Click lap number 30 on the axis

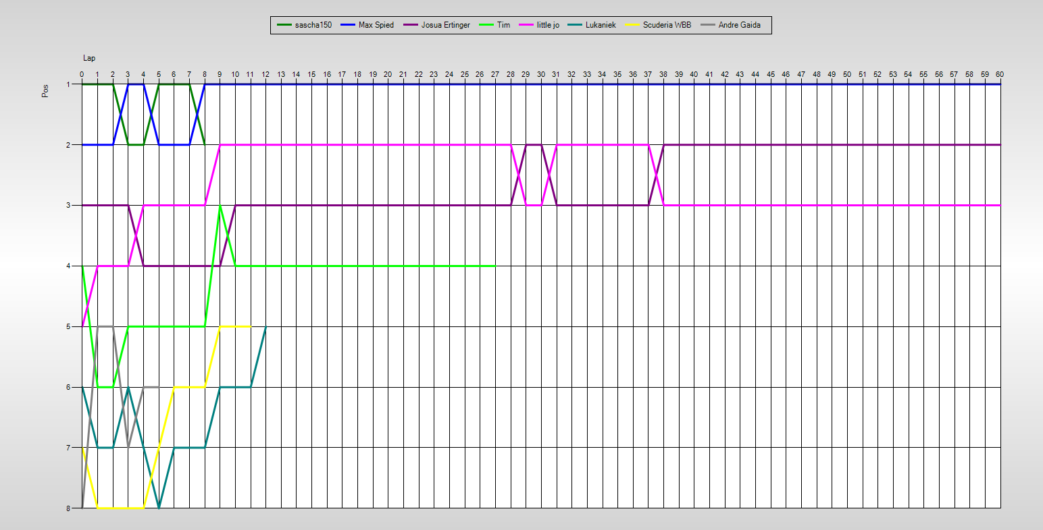541,74
